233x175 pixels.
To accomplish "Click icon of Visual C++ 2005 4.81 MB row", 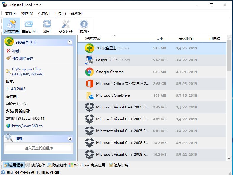I will (89, 119).
